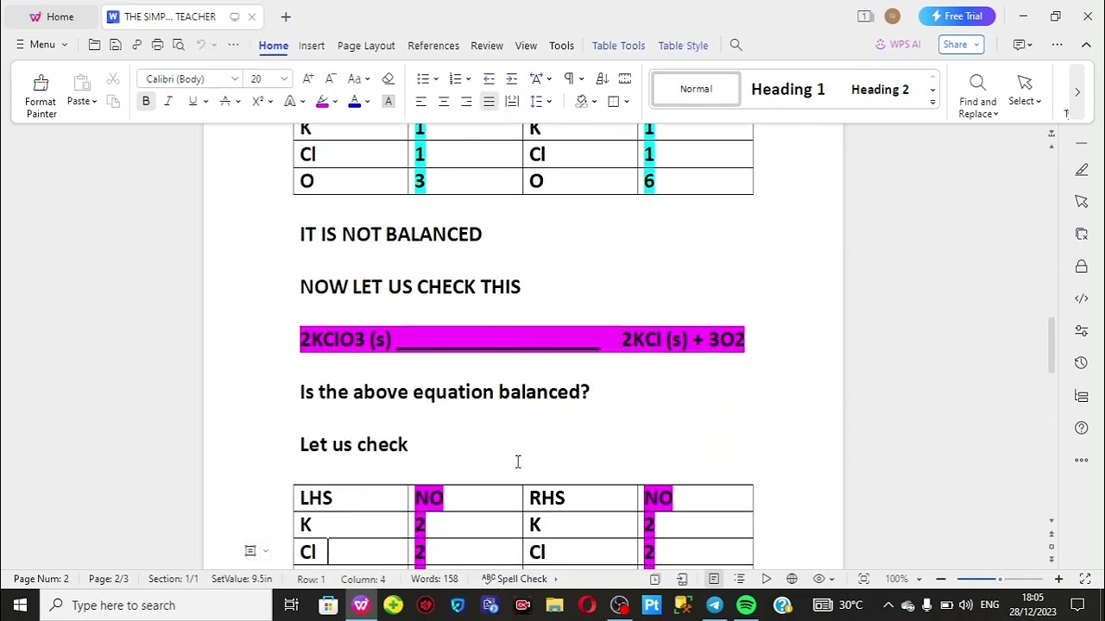This screenshot has width=1105, height=621.
Task: Expand the styles gallery
Action: [x=932, y=102]
